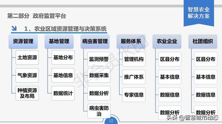
Task: Click the page number 12 badge
Action: [111, 121]
